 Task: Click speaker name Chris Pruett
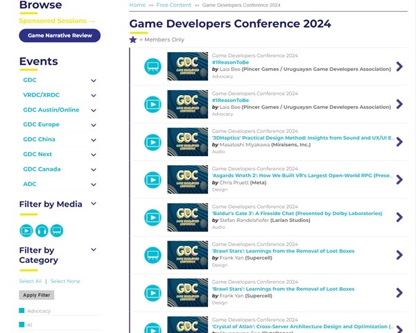pos(234,182)
